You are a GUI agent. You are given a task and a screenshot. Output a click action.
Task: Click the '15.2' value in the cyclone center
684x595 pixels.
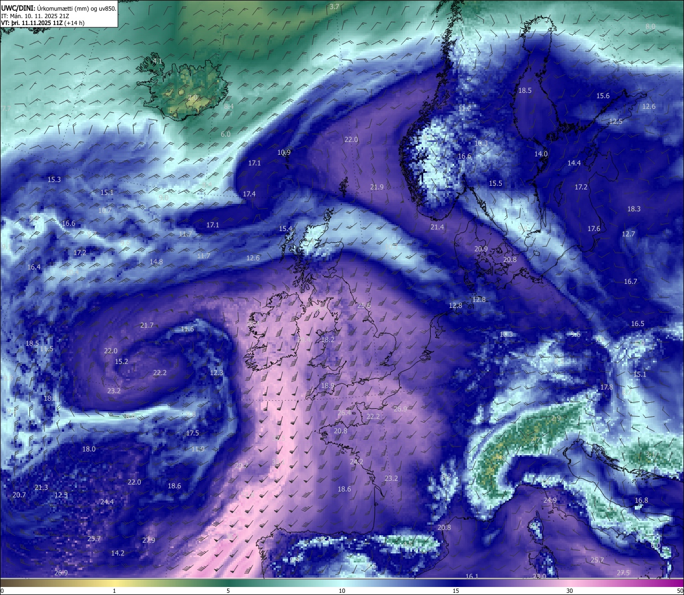(x=121, y=361)
